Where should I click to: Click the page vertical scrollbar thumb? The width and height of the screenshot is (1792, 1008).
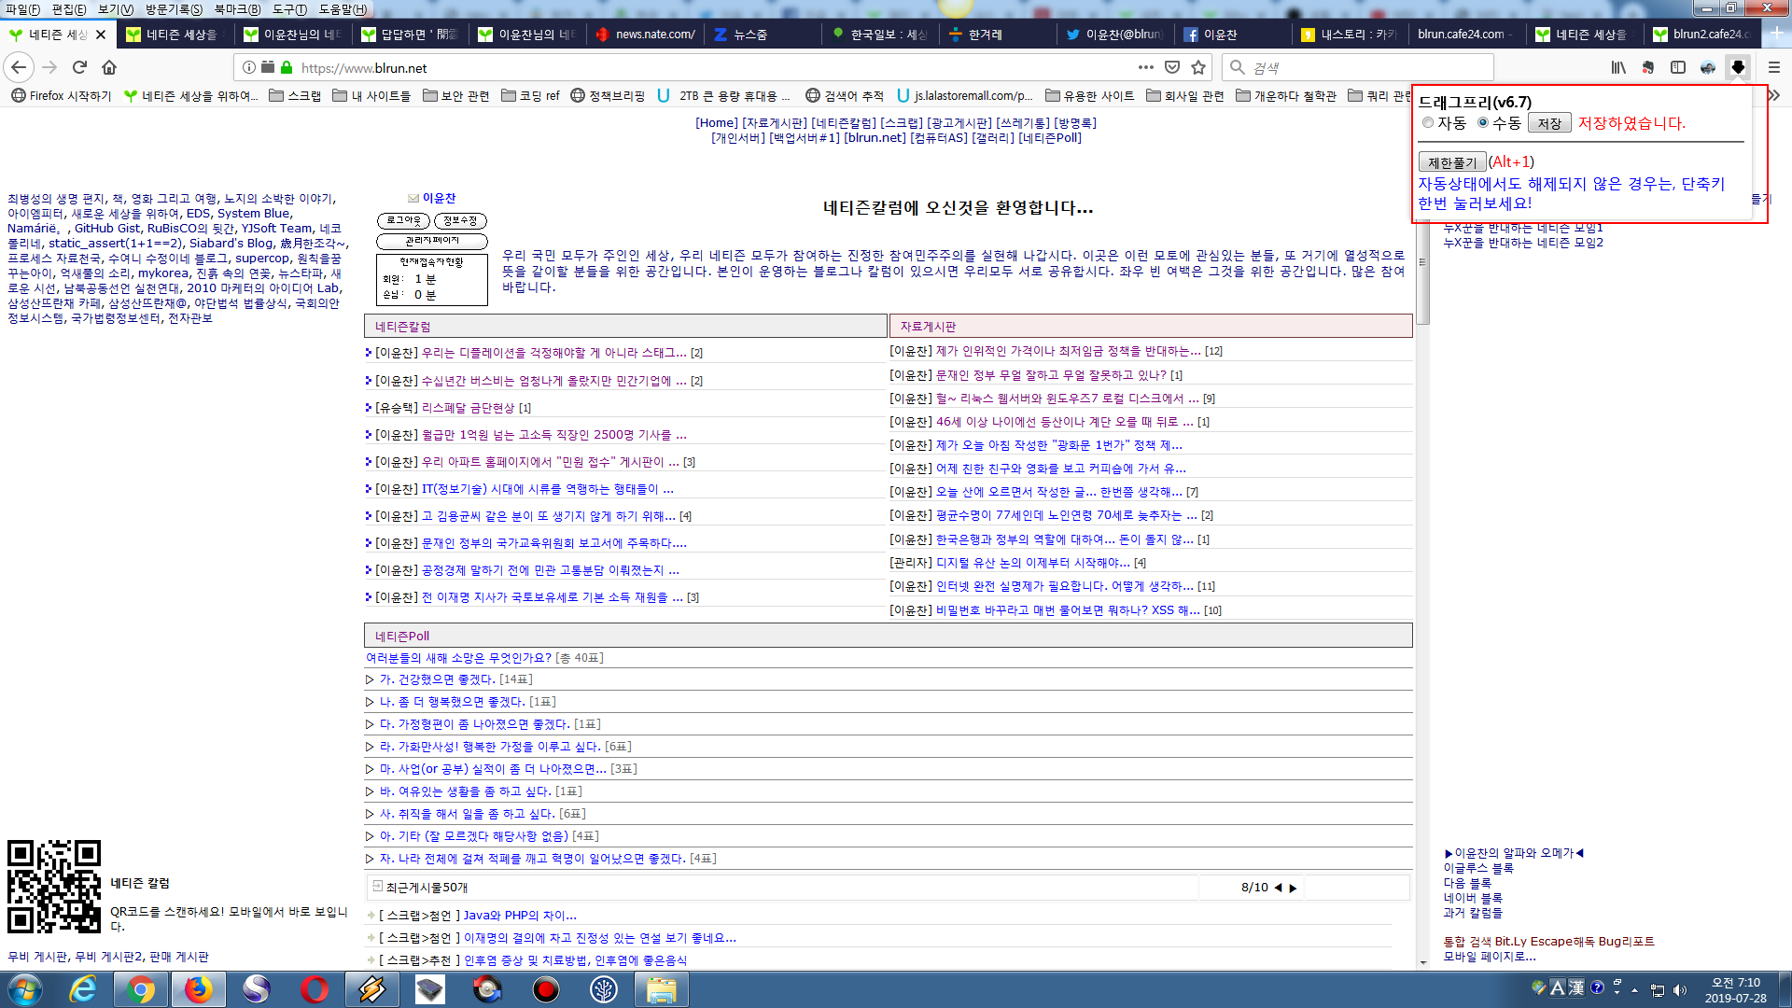(x=1422, y=262)
